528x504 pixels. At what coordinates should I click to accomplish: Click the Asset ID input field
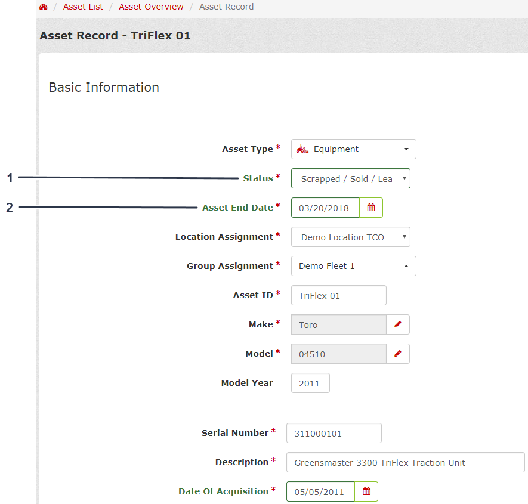coord(338,295)
